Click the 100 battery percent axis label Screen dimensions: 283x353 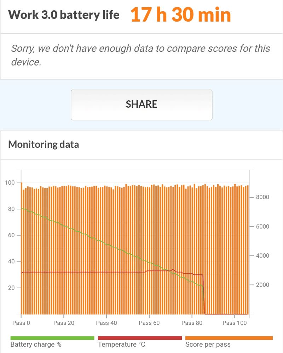(x=10, y=183)
